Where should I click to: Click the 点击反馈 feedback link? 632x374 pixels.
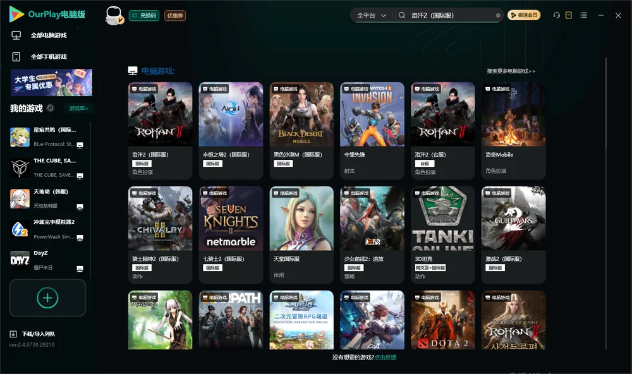[x=386, y=357]
